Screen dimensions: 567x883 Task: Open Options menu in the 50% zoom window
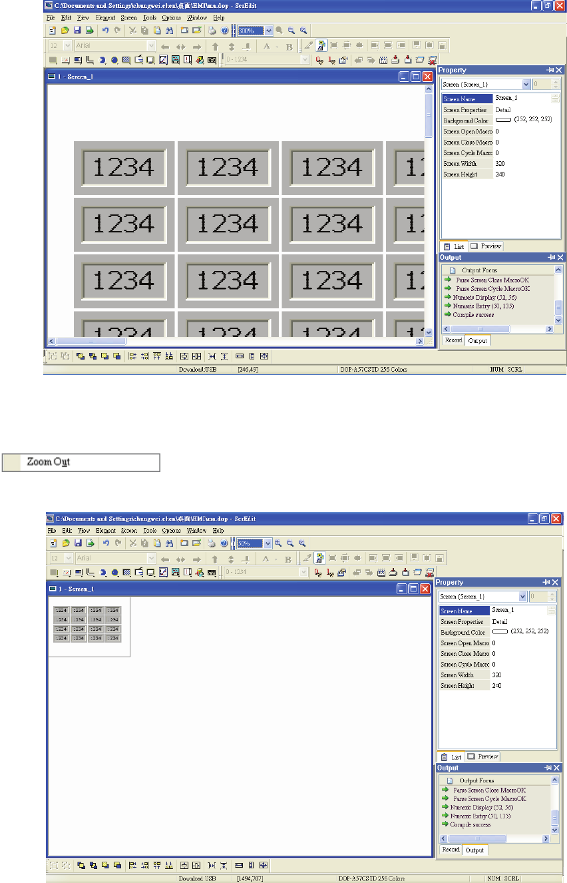172,531
